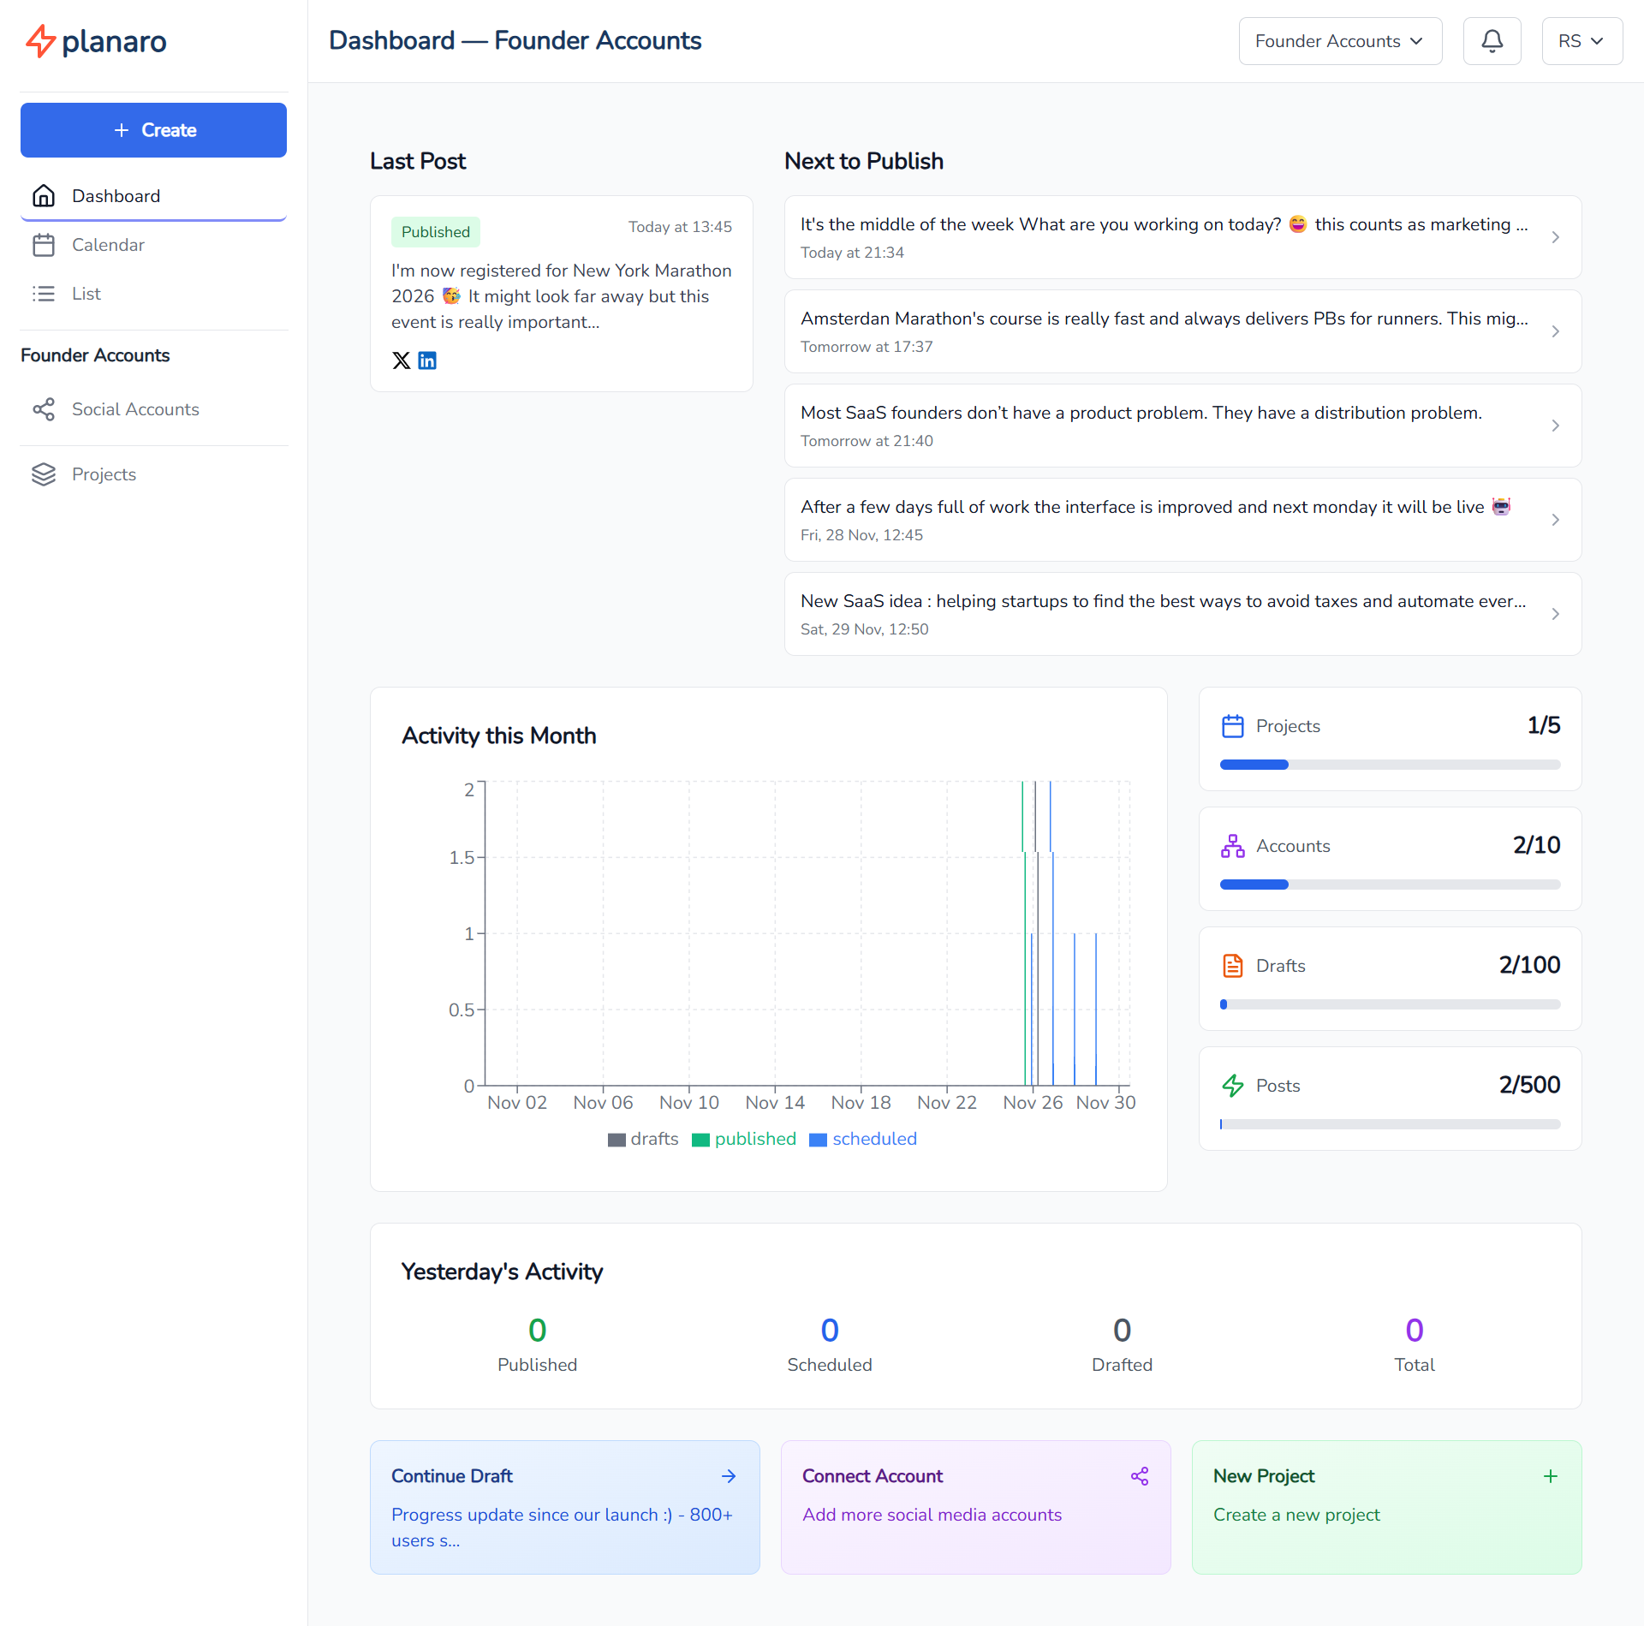Viewport: 1644px width, 1626px height.
Task: Toggle the published series in the chart legend
Action: click(x=743, y=1139)
